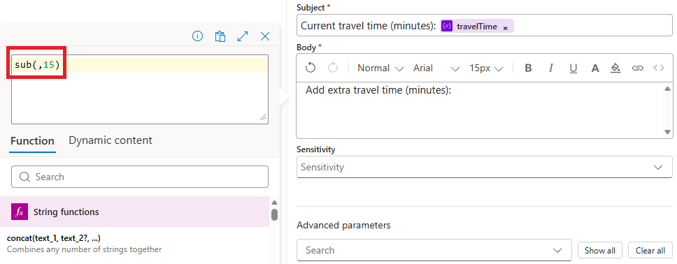Screen dimensions: 677x264
Task: Open the font color picker
Action: pyautogui.click(x=595, y=68)
